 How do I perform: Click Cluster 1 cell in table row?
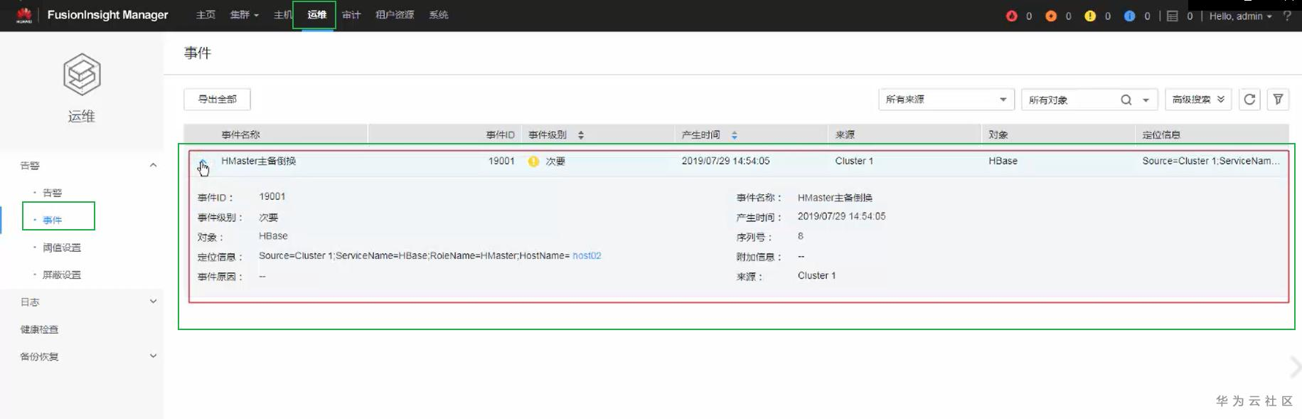[854, 161]
